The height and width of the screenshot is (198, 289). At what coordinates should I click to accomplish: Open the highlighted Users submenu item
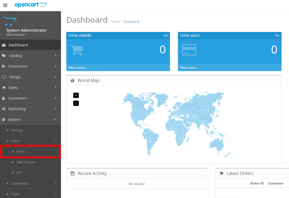30,151
